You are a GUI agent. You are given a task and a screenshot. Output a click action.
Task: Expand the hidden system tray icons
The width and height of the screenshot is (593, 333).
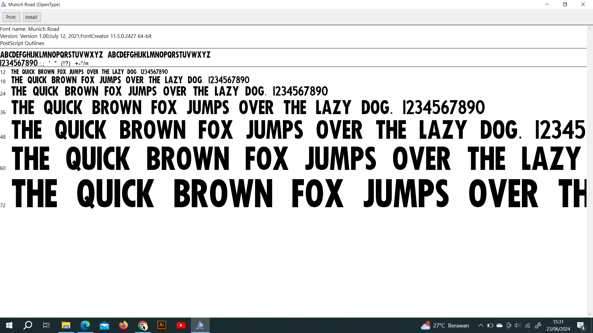[x=481, y=325]
